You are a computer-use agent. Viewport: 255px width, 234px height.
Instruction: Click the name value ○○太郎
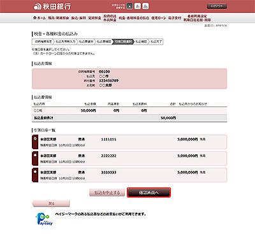point(105,85)
